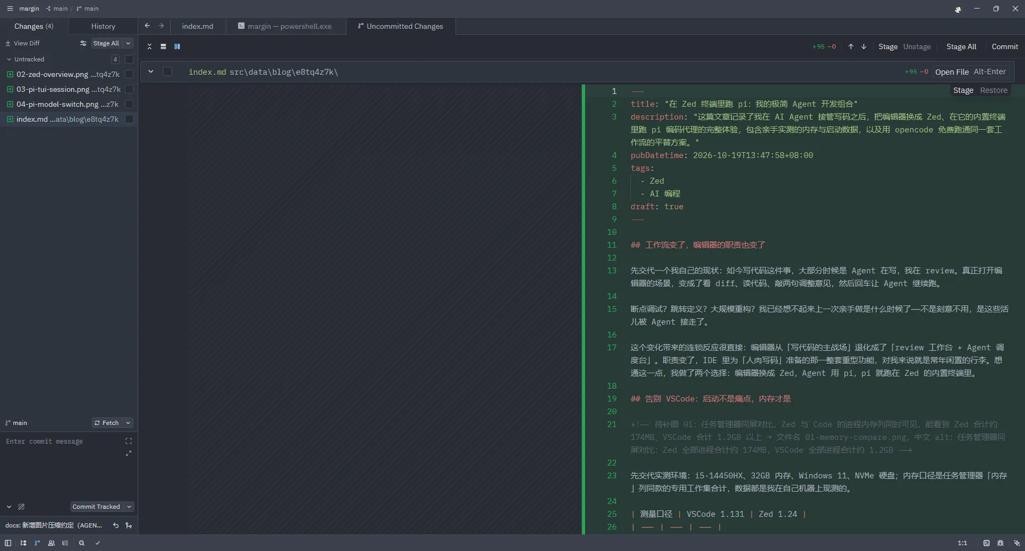The image size is (1025, 551).
Task: Jump to the previous hunk arrow
Action: 851,46
